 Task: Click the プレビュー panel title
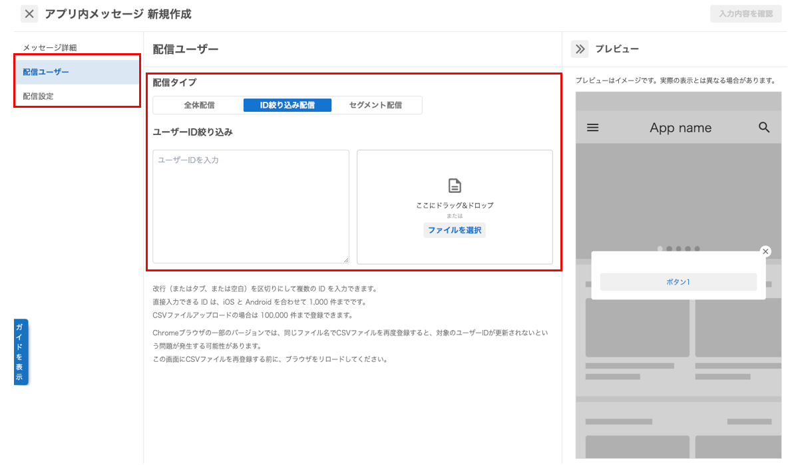617,49
